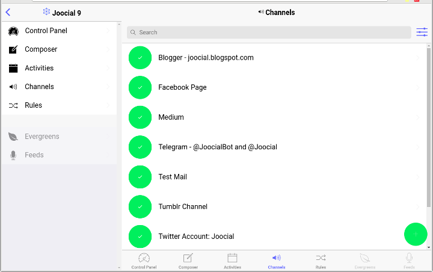433x272 pixels.
Task: Expand chevron on Blogger channel row
Action: click(418, 58)
